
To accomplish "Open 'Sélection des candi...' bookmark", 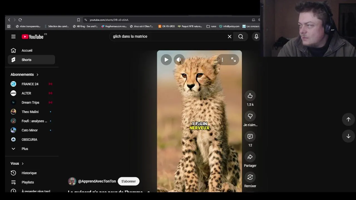I will (57, 26).
